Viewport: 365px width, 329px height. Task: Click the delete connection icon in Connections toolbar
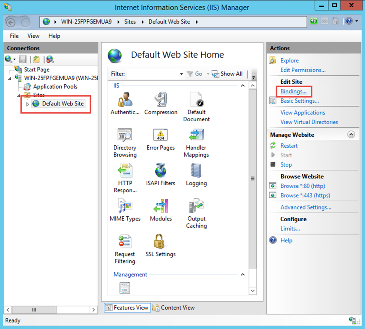point(50,59)
